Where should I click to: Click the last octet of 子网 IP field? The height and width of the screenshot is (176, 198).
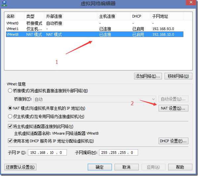tap(61, 153)
